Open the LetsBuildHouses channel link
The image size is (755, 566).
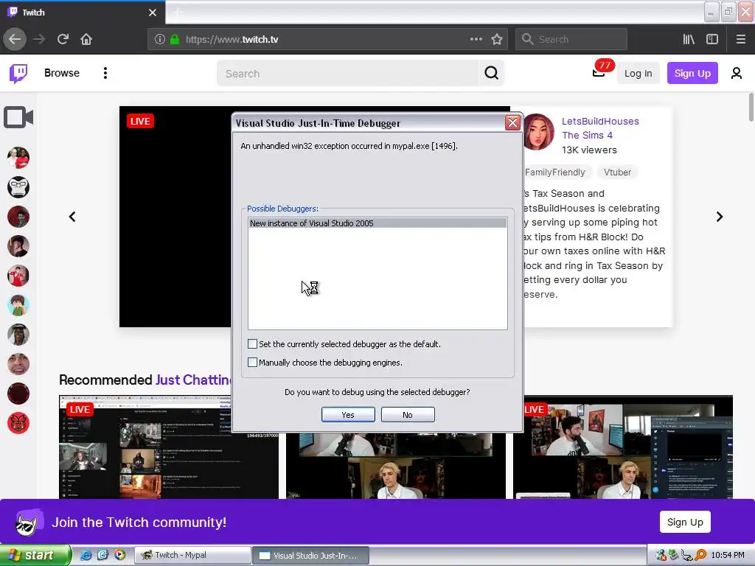click(x=600, y=122)
